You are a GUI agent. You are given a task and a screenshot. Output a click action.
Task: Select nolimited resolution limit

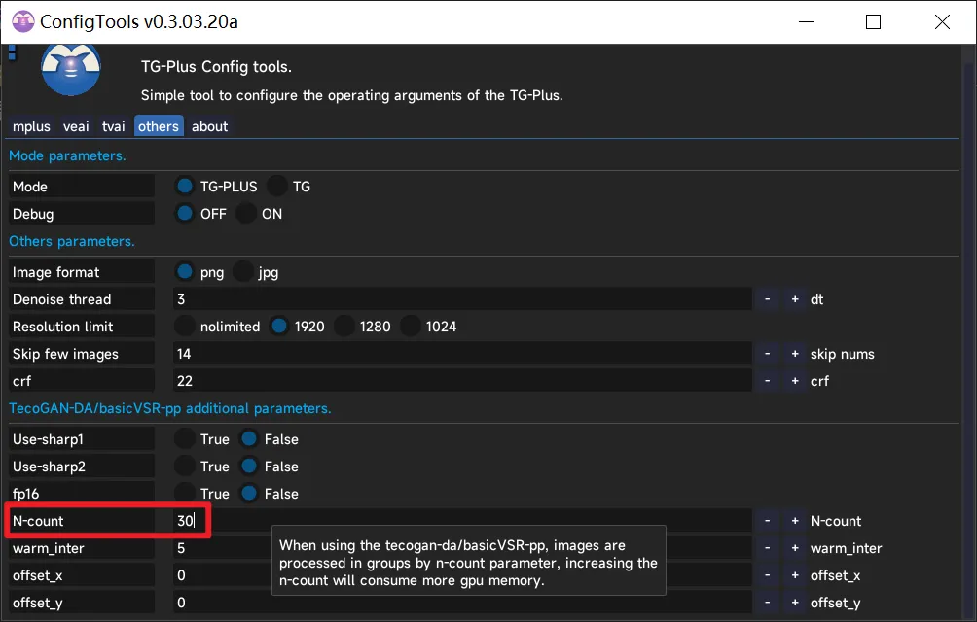pyautogui.click(x=185, y=326)
